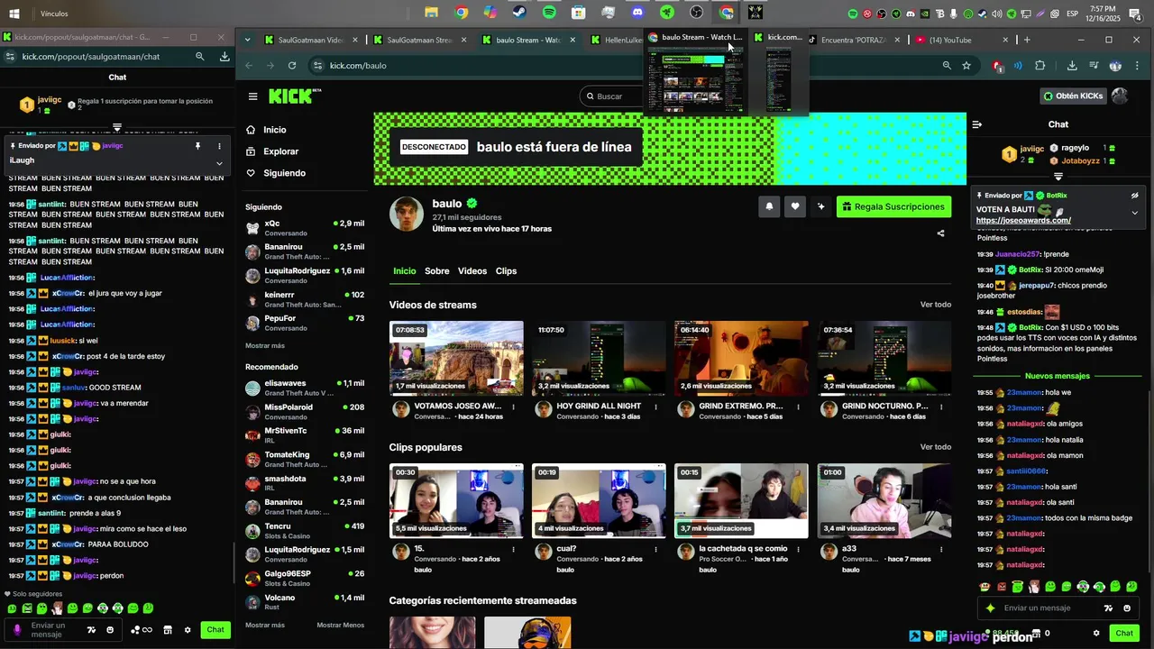Open user avatar menu on Kick header
The width and height of the screenshot is (1154, 649).
pos(1120,96)
